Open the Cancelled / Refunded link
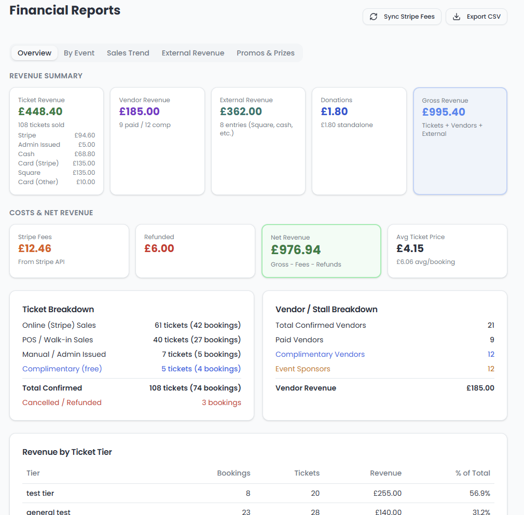The width and height of the screenshot is (524, 515). [62, 402]
